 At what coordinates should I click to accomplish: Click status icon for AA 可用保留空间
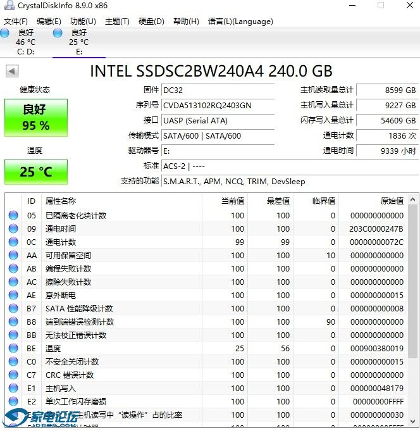coord(13,255)
